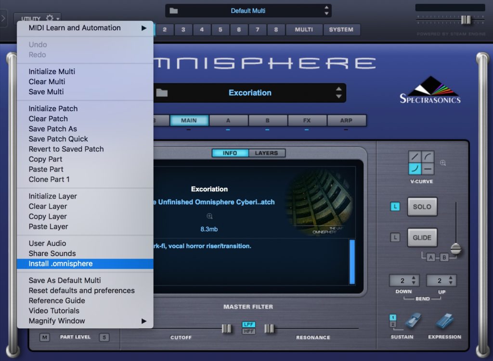Select sustain pedal mode 2
493x361 pixels.
[x=393, y=324]
